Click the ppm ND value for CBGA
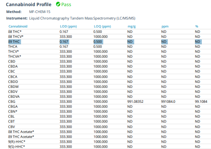Viewport: 211px width, 149px height. point(164,107)
